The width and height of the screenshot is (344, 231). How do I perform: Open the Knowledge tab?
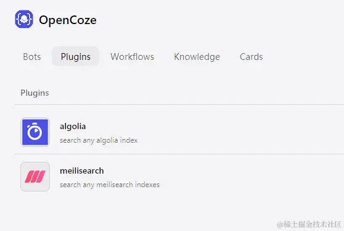click(197, 57)
